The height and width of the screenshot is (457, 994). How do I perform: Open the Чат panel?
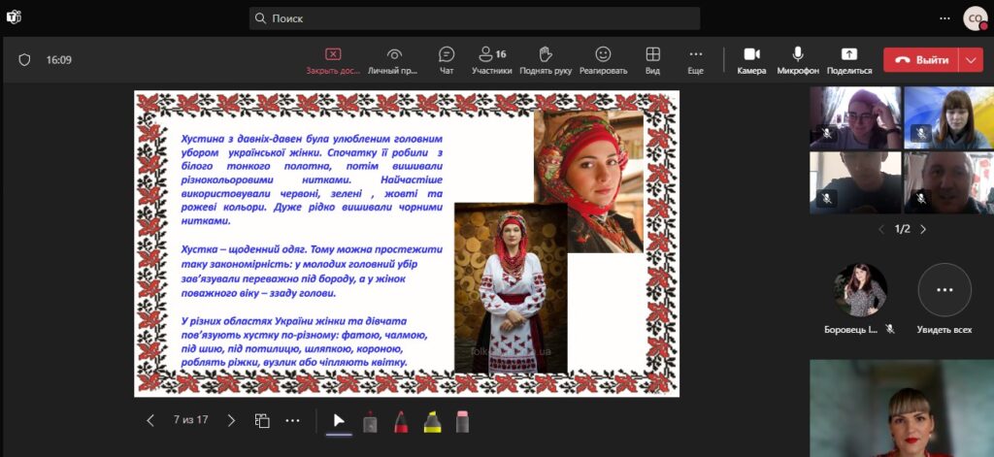click(x=447, y=60)
